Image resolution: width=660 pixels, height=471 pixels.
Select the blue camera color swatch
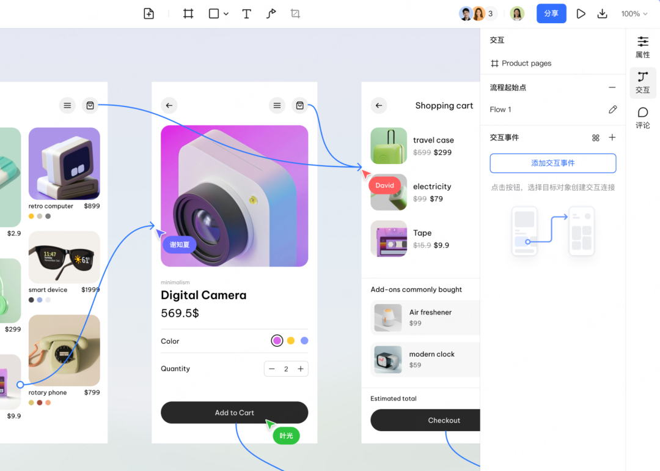coord(304,340)
